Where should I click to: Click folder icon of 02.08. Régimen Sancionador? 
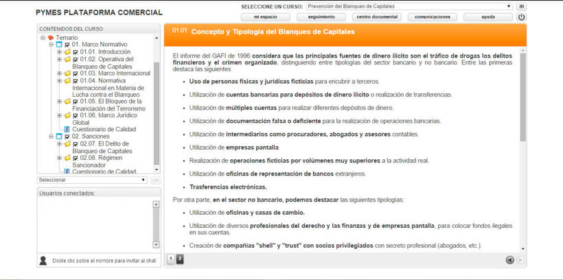(67, 158)
